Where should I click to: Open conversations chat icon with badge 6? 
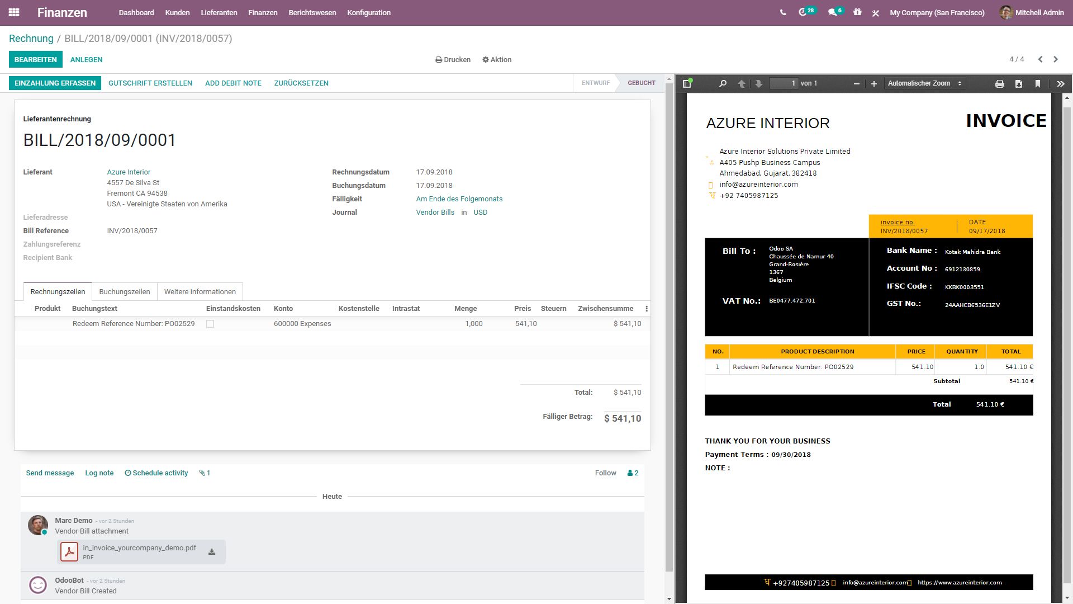click(x=832, y=12)
